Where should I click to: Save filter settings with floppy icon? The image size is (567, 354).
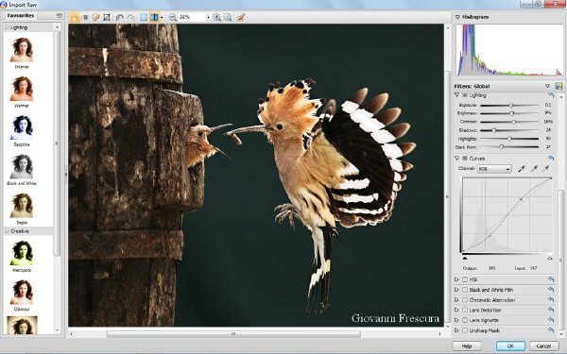[559, 86]
